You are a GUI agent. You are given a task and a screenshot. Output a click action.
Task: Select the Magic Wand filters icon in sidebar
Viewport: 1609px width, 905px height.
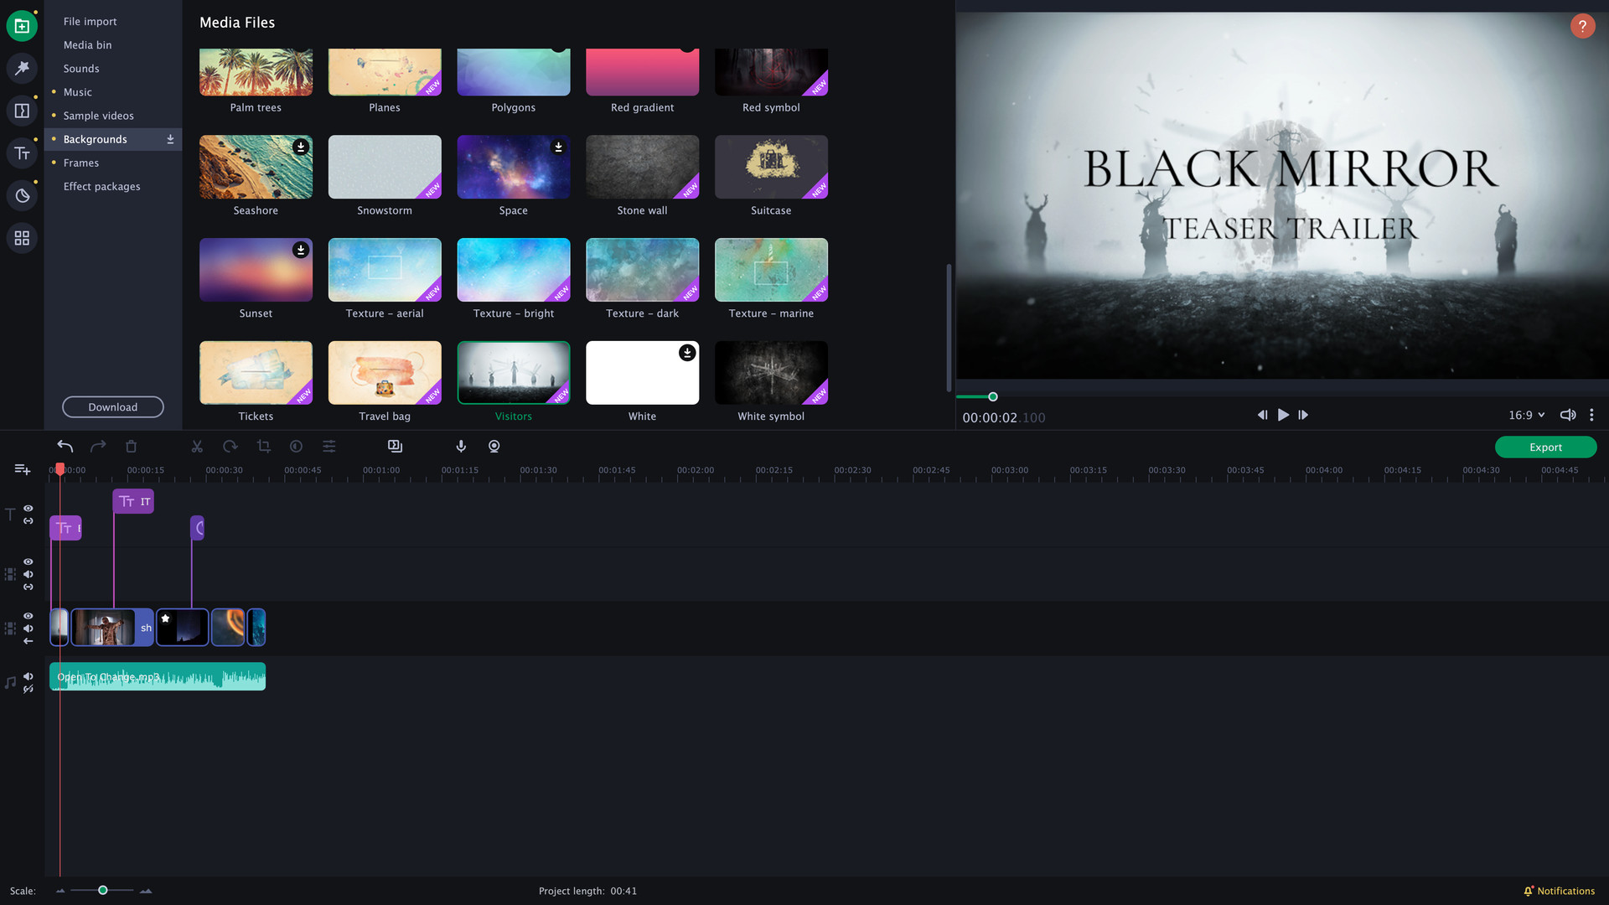click(x=22, y=69)
